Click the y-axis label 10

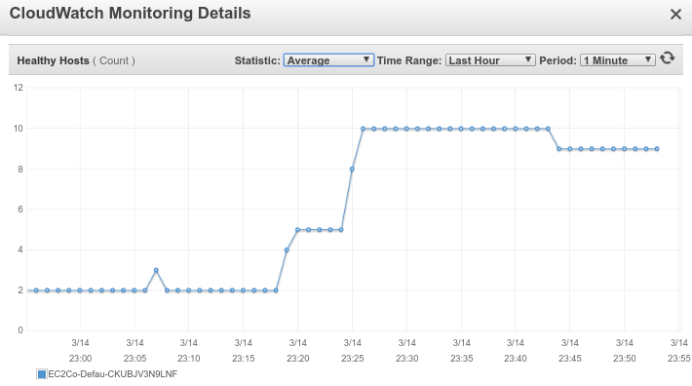(x=19, y=129)
